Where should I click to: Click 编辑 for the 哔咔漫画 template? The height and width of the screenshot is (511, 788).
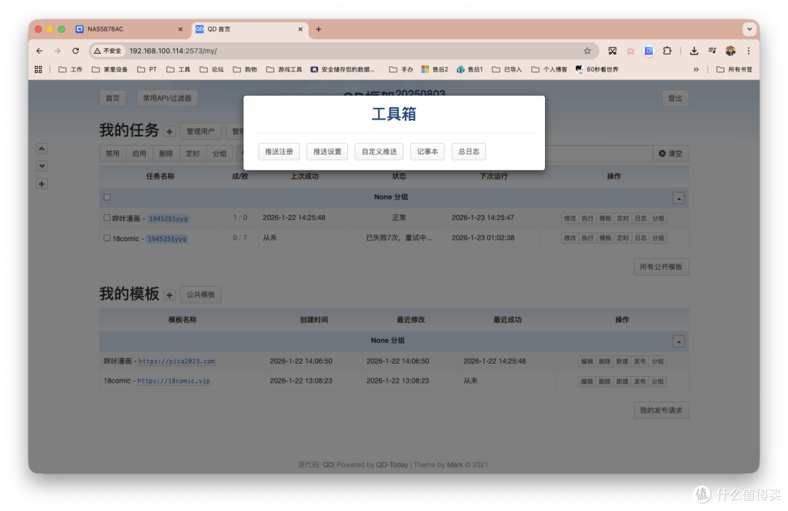[587, 362]
